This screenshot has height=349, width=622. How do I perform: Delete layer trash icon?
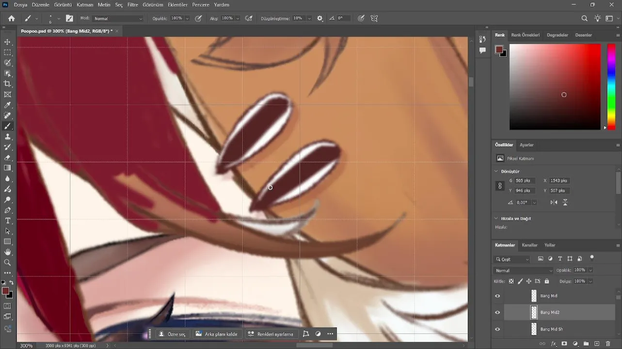click(x=608, y=344)
